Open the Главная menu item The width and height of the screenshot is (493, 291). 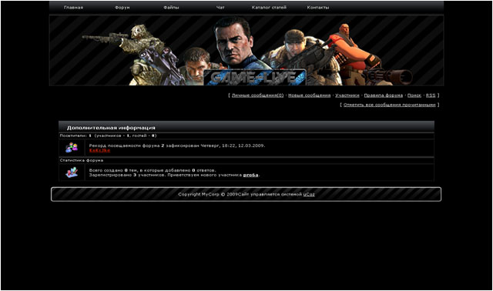tap(74, 8)
